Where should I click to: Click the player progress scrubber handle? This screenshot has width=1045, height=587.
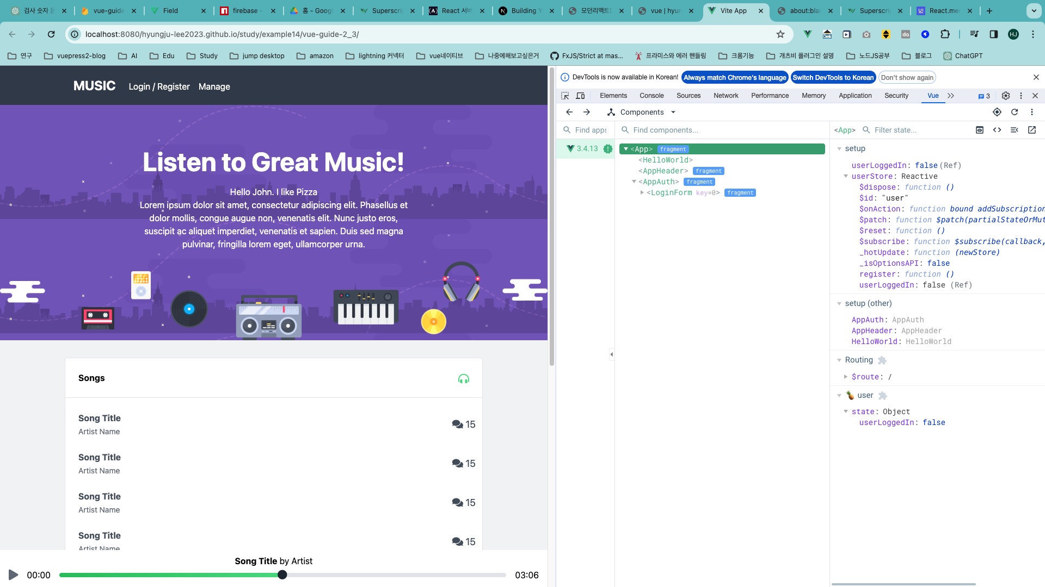pyautogui.click(x=282, y=574)
